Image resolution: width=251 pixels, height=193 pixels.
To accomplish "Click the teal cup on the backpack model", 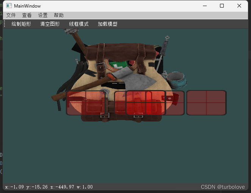I will 176,79.
